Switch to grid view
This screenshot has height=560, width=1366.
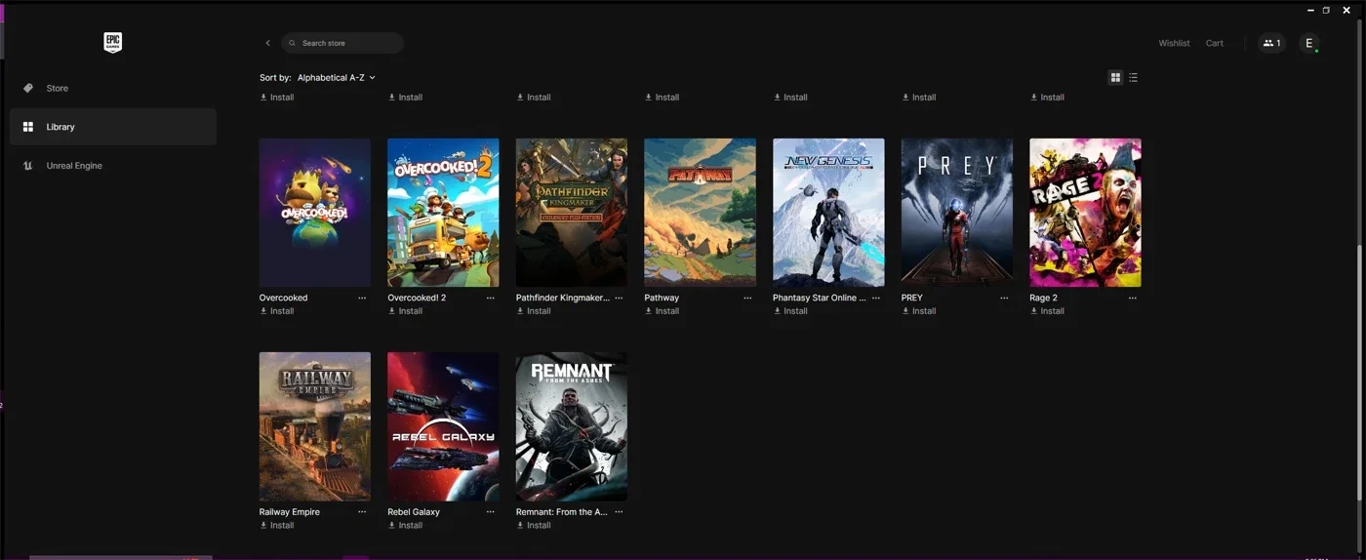(x=1115, y=77)
